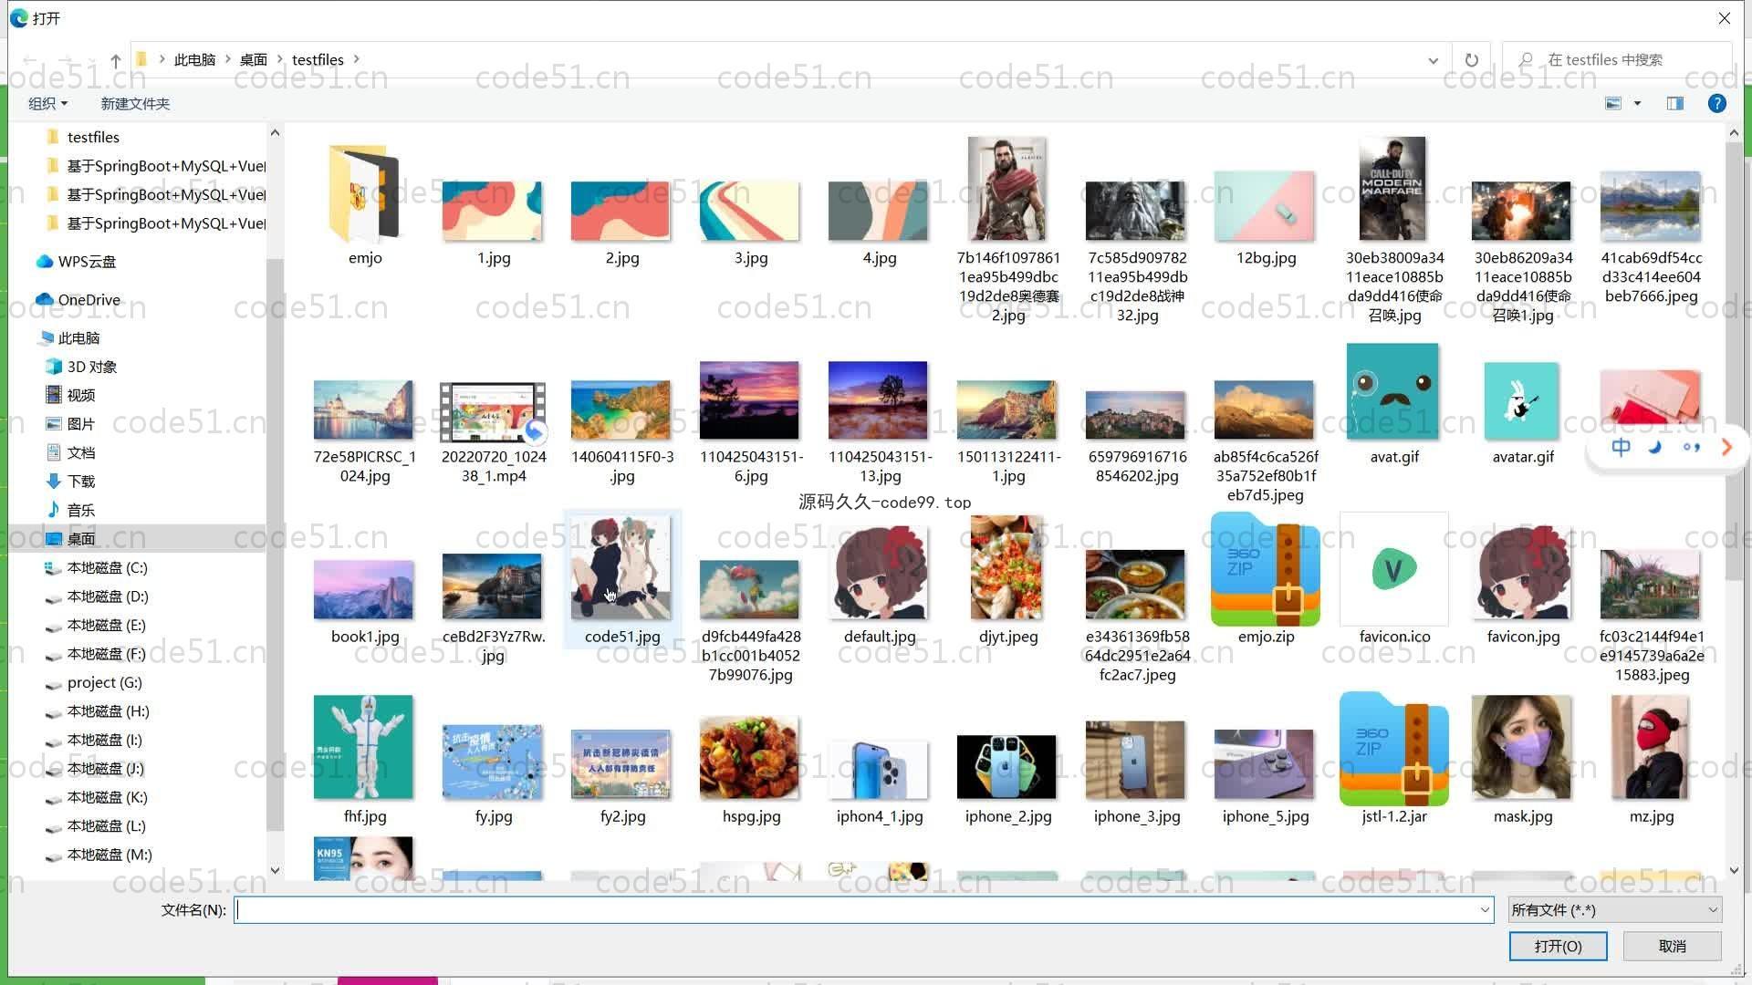The height and width of the screenshot is (985, 1752).
Task: Select the jstl-1.2.jar archive icon
Action: pyautogui.click(x=1393, y=750)
